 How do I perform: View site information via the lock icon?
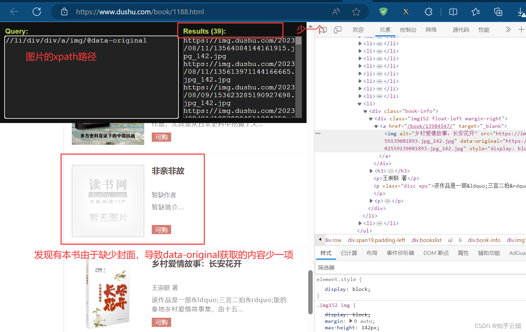(64, 12)
